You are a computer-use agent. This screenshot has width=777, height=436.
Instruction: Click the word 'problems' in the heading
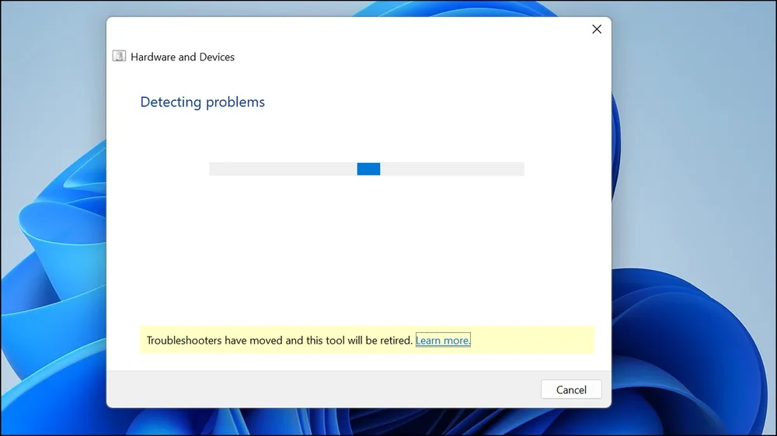[235, 102]
